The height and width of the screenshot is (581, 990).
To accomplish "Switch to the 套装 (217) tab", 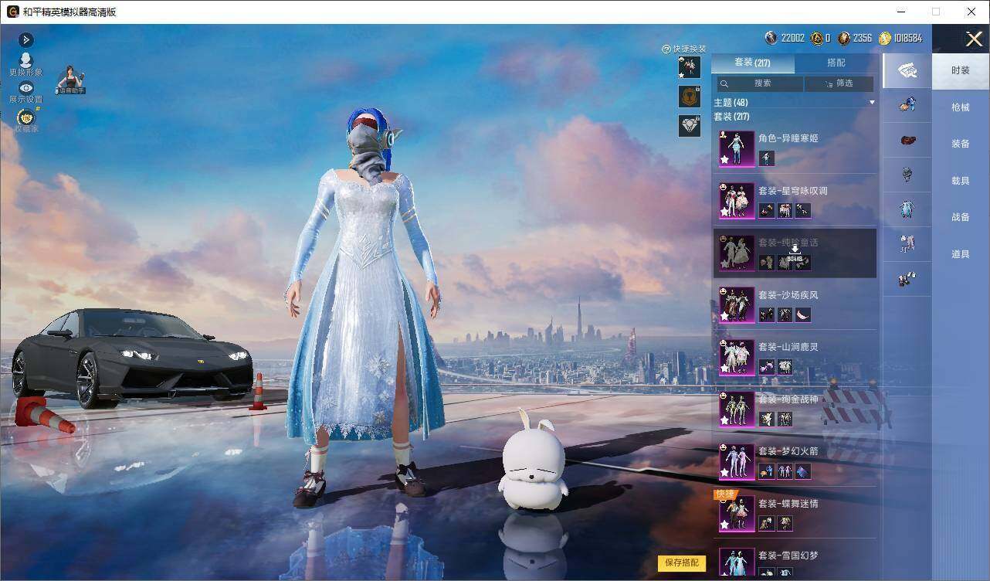I will tap(753, 63).
